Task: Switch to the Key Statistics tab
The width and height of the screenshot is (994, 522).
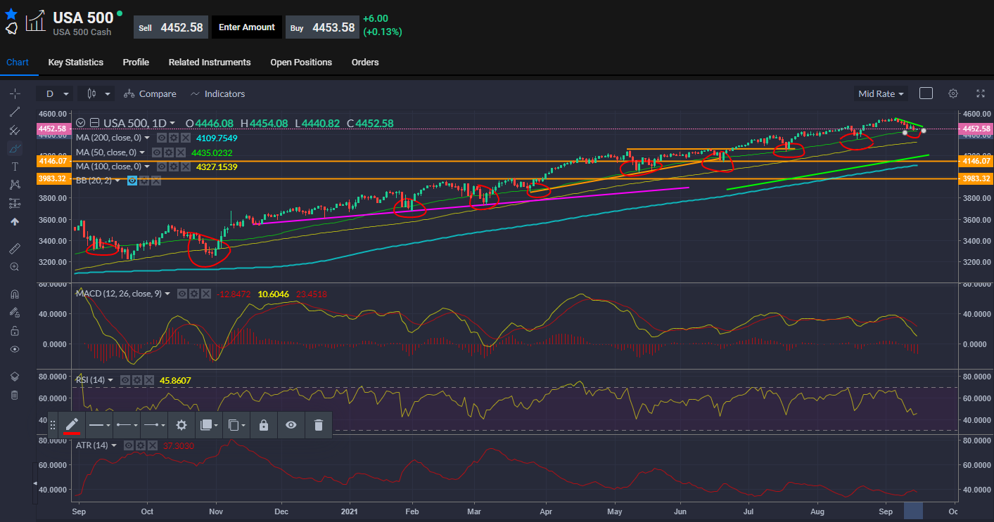Action: pos(75,63)
